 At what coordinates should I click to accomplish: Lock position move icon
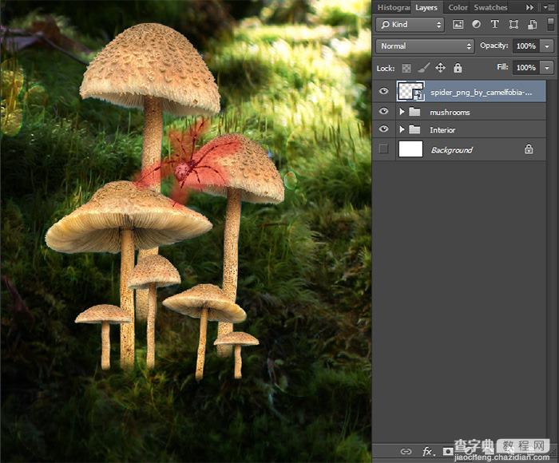(x=441, y=68)
